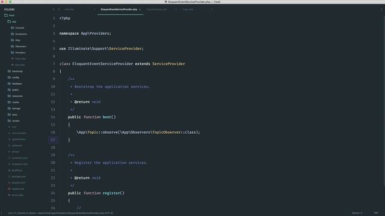Image resolution: width=385 pixels, height=216 pixels.
Task: Switch to the TopicObserver.php tab
Action: point(156,10)
